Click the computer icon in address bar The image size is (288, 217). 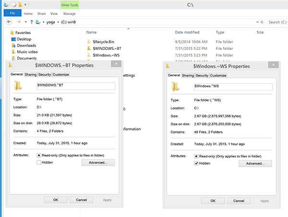click(38, 22)
